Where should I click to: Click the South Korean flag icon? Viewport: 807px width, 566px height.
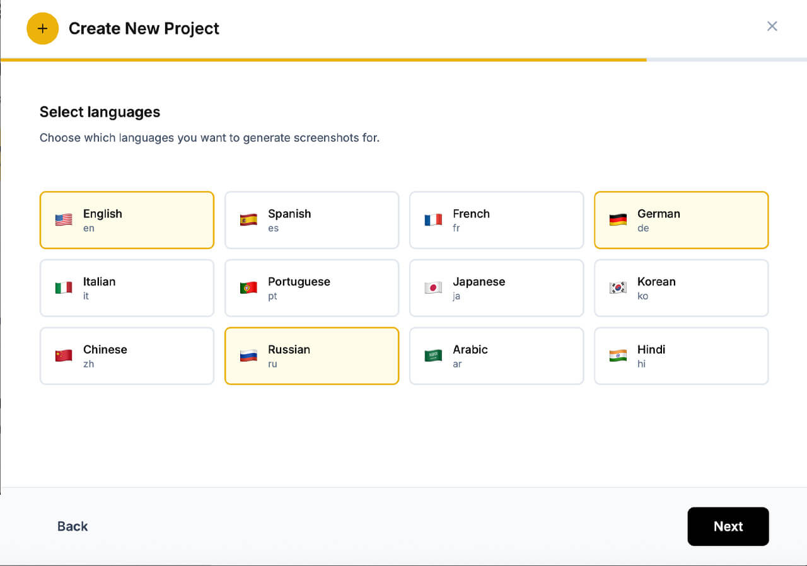pyautogui.click(x=618, y=288)
